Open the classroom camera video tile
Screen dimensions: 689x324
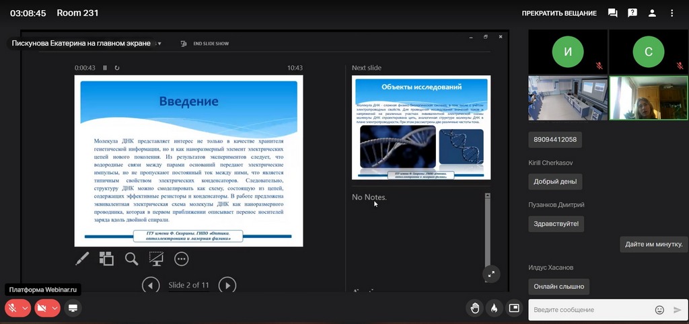click(568, 98)
